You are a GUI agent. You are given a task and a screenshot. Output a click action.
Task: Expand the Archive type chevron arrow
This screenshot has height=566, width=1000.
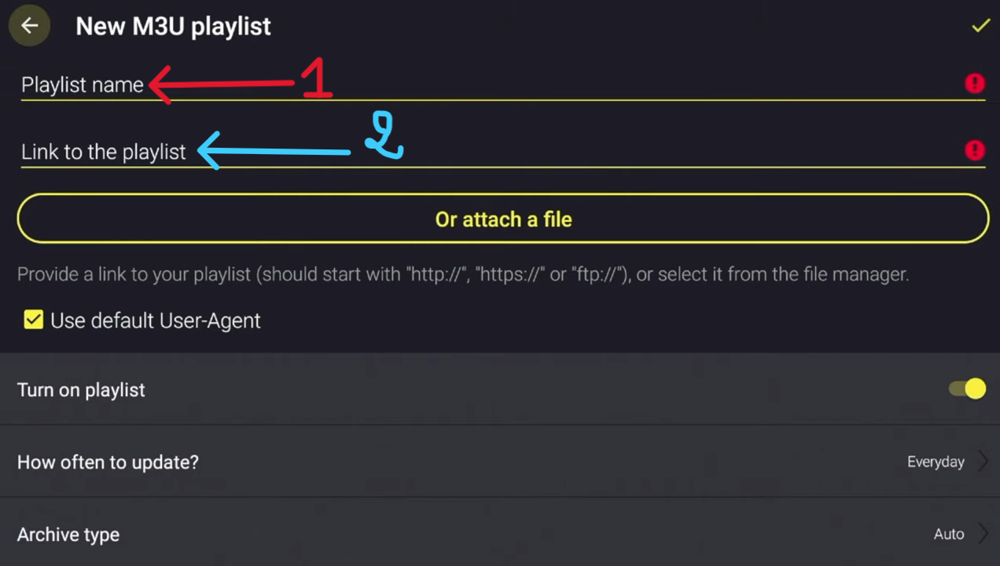[x=983, y=534]
